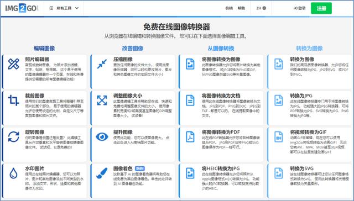Click the 压缩图像 card description text
The image size is (354, 201).
pyautogui.click(x=143, y=70)
